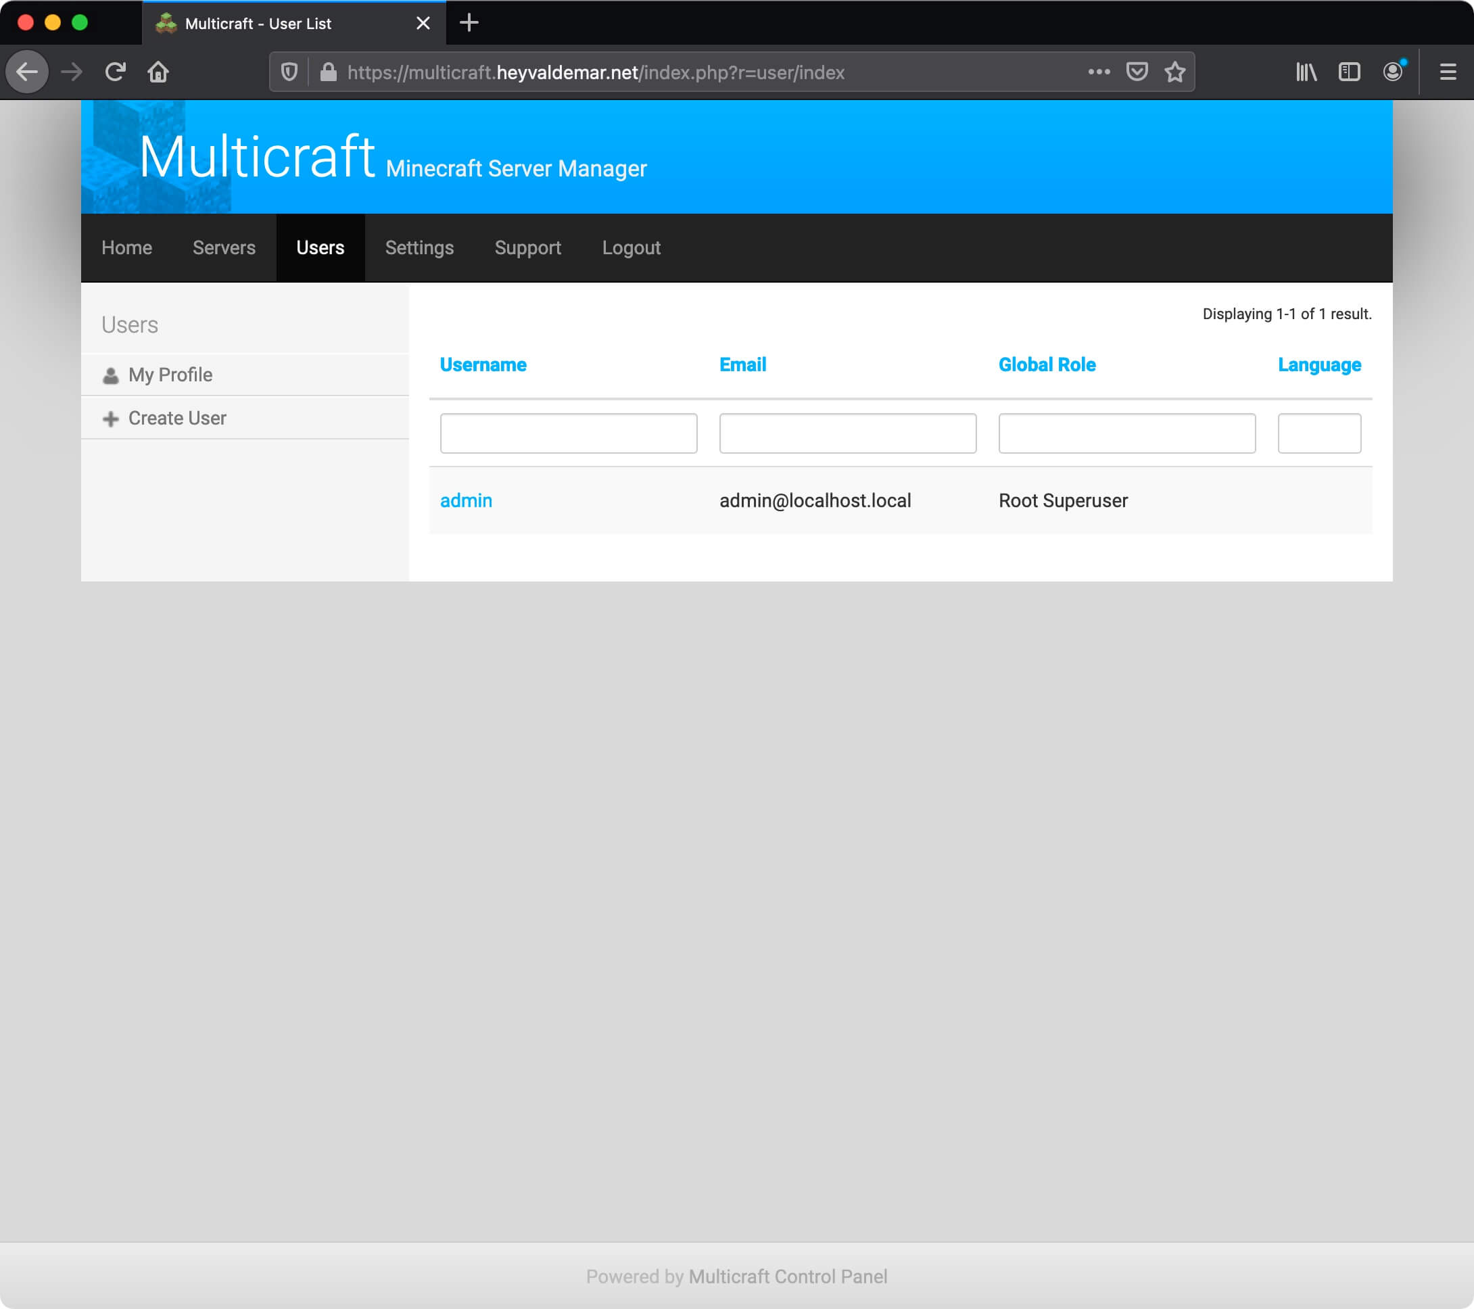Viewport: 1474px width, 1309px height.
Task: Bookmark this page with the star icon
Action: [x=1174, y=72]
